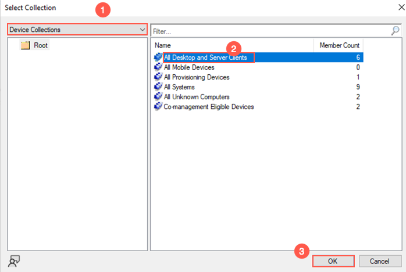Confirm selection with the OK button
The width and height of the screenshot is (406, 272).
333,261
